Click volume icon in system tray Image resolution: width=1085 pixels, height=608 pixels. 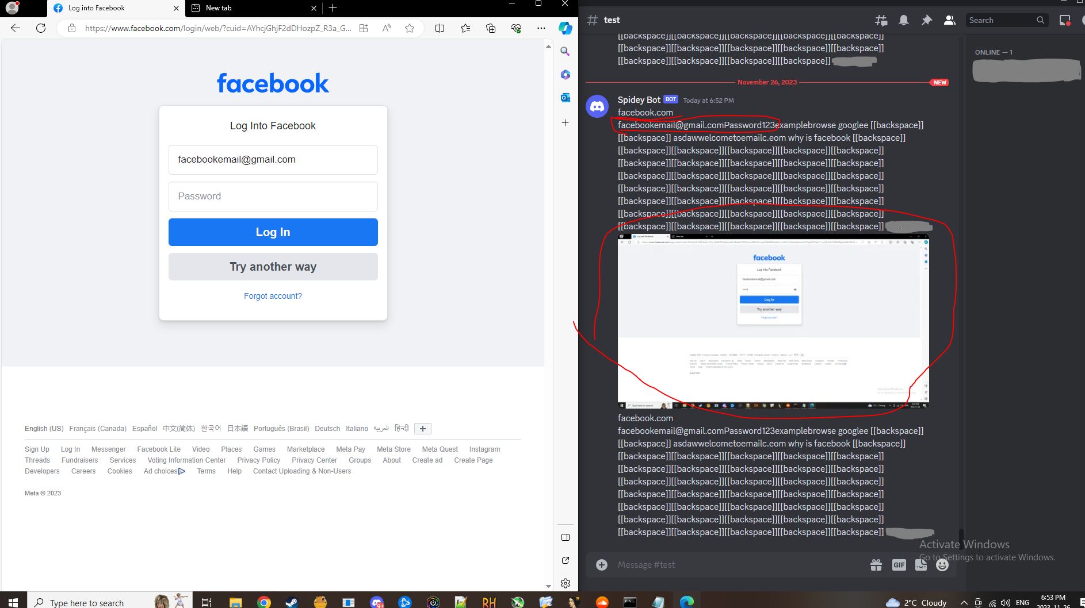click(x=1006, y=602)
